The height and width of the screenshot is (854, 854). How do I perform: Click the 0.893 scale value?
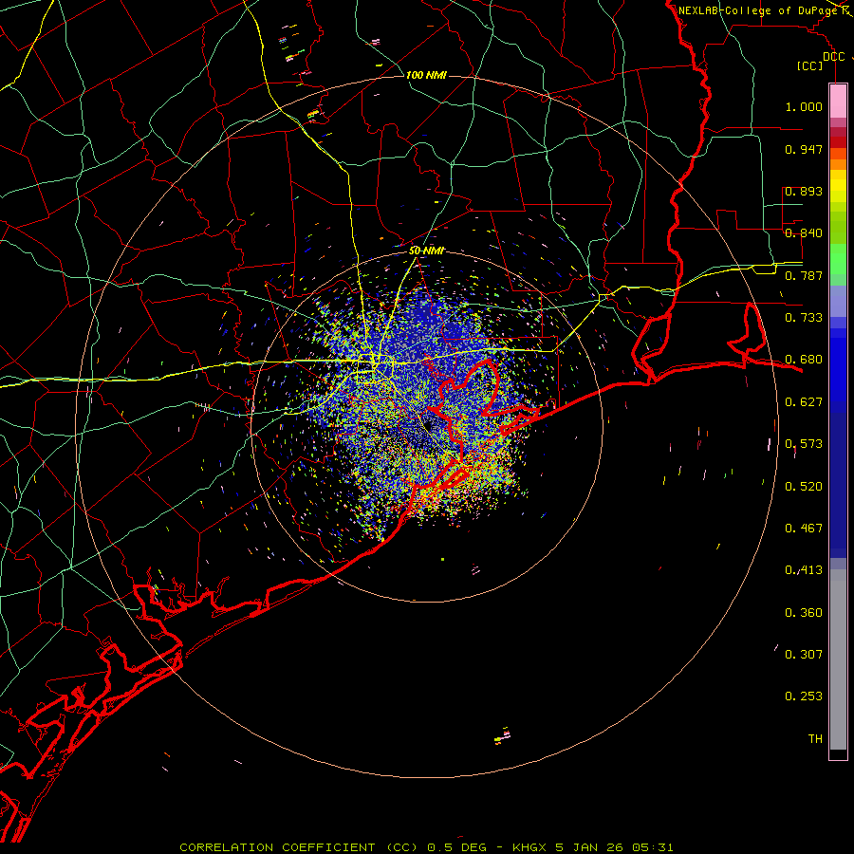click(x=804, y=191)
